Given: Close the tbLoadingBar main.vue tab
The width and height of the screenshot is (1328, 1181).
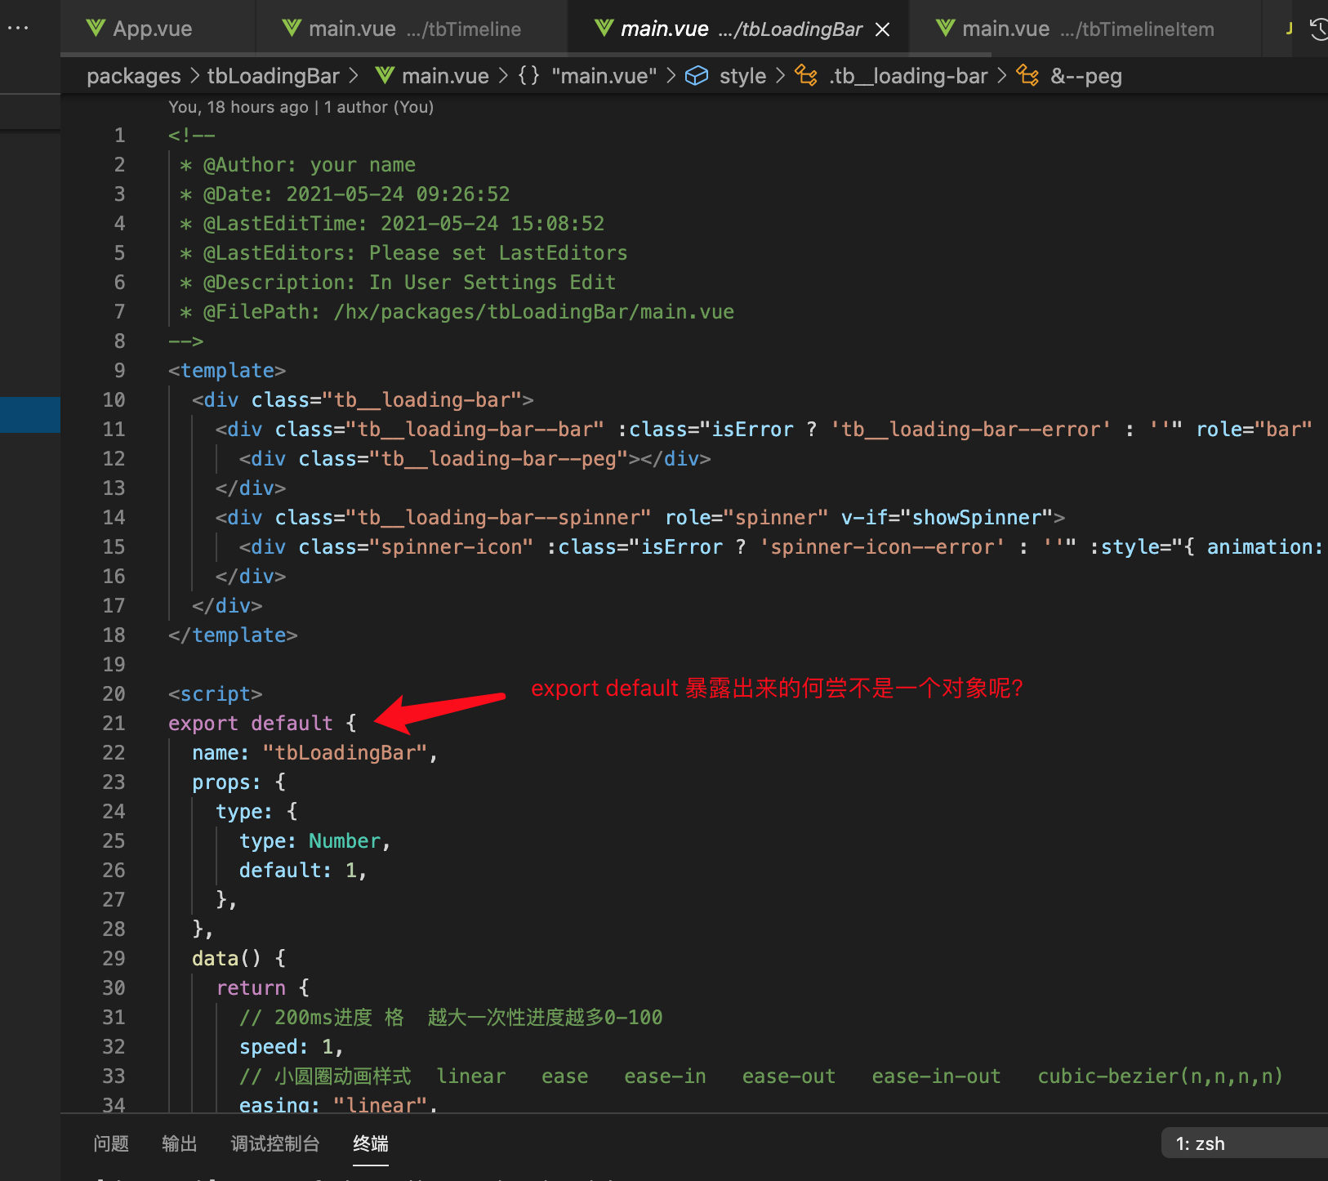Looking at the screenshot, I should pos(883,29).
